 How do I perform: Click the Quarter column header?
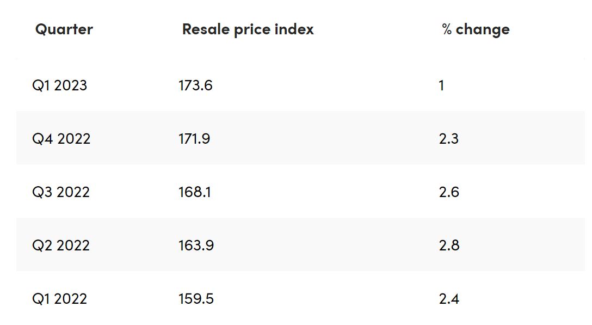[64, 29]
